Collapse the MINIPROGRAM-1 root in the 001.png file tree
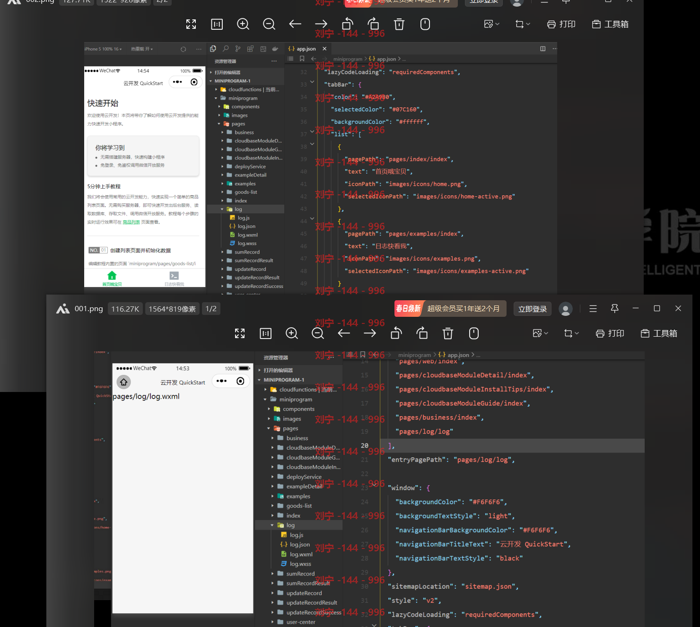The height and width of the screenshot is (627, 700). (259, 380)
